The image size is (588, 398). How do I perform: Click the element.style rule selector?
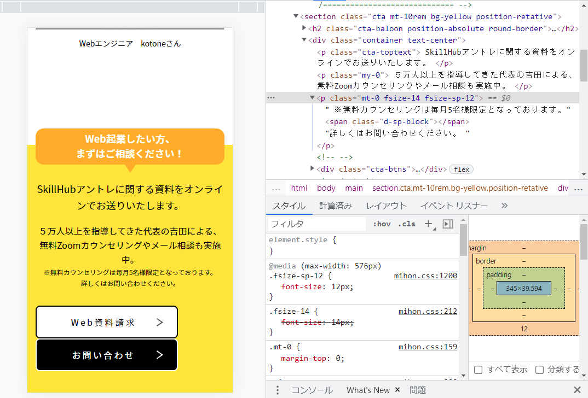click(298, 239)
